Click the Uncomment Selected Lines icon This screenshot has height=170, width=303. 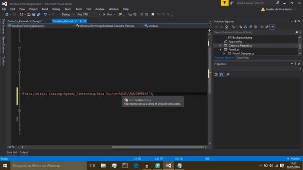(x=146, y=15)
